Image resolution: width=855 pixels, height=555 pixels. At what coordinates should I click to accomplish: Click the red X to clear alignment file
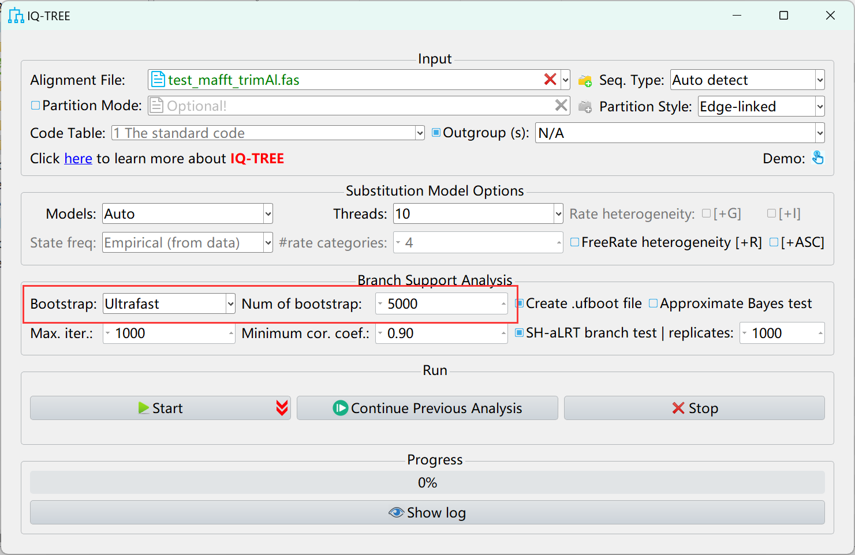click(x=550, y=80)
